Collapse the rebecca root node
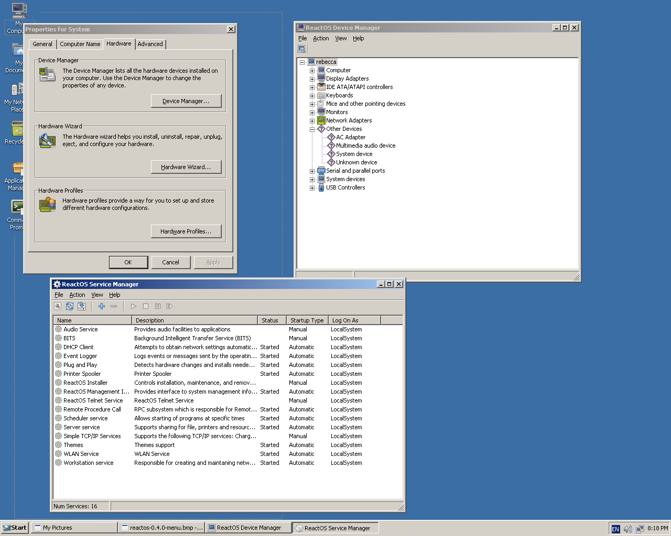 tap(302, 62)
